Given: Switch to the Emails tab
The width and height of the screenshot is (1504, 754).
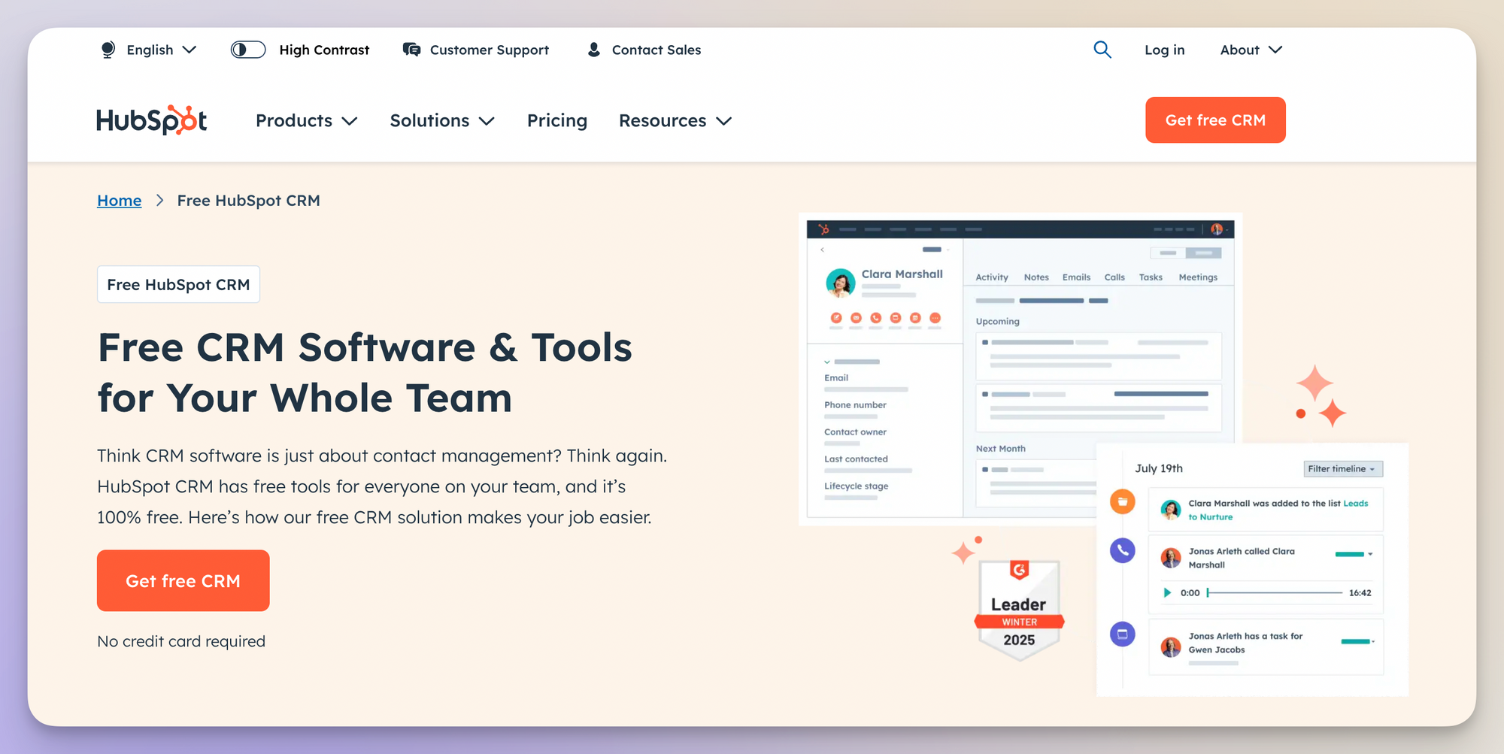Looking at the screenshot, I should click(x=1076, y=277).
